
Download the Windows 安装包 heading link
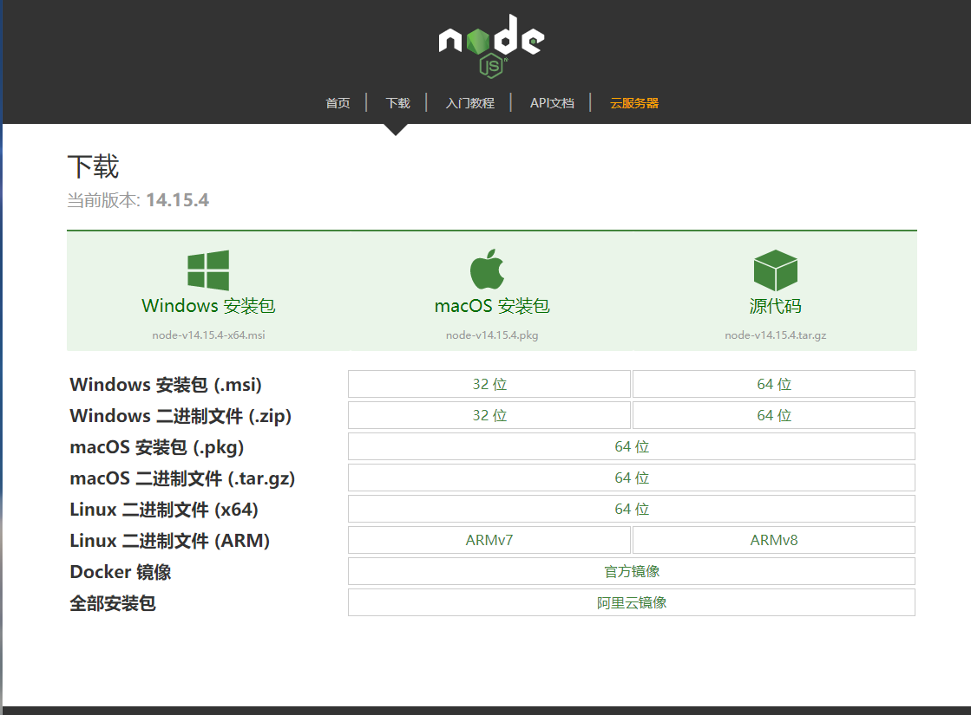tap(208, 306)
